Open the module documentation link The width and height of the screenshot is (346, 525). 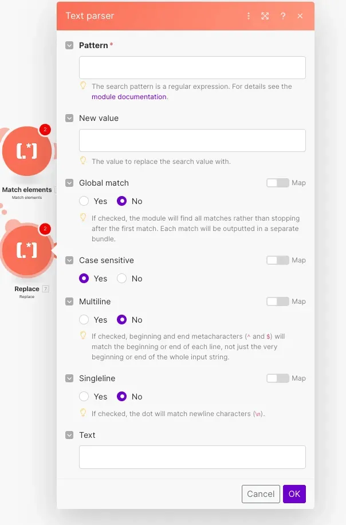(129, 97)
